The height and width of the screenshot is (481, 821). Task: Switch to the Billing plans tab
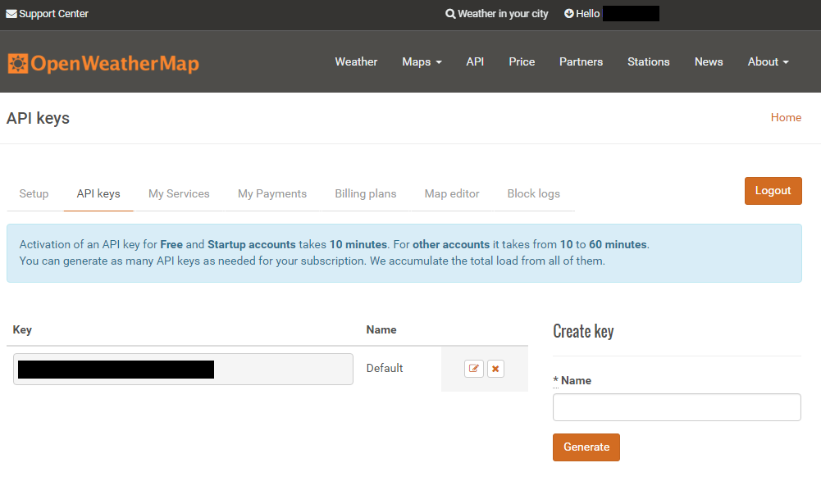pyautogui.click(x=366, y=193)
